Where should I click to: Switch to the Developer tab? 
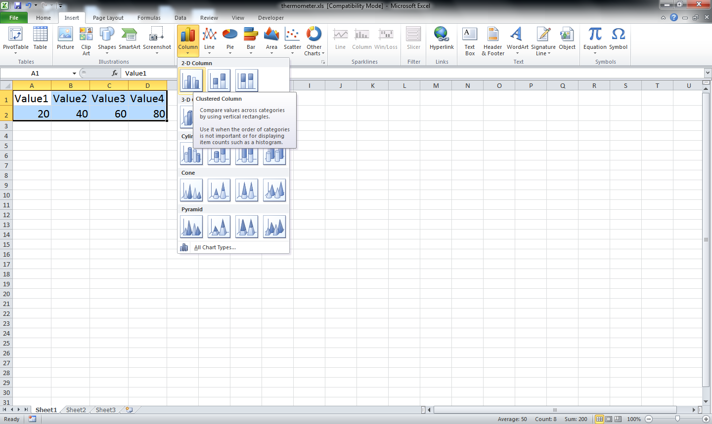point(271,18)
